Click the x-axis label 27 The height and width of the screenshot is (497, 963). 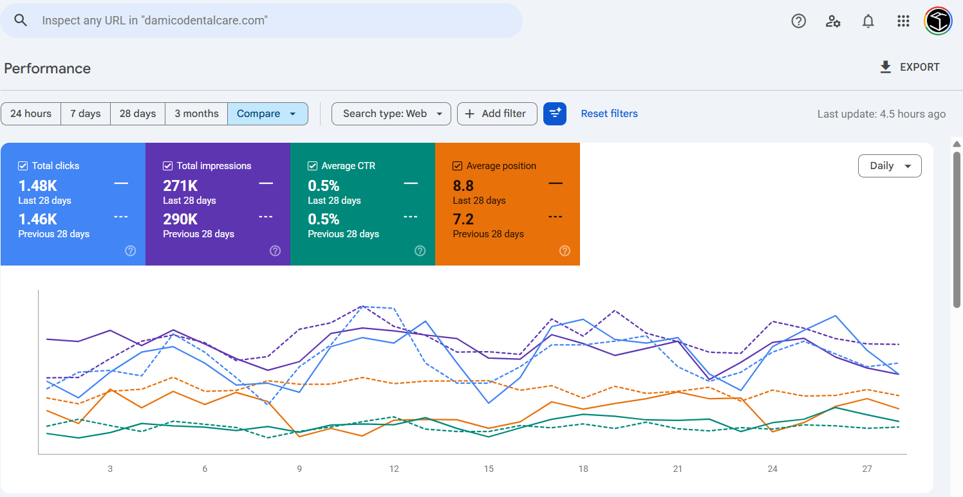coord(867,469)
